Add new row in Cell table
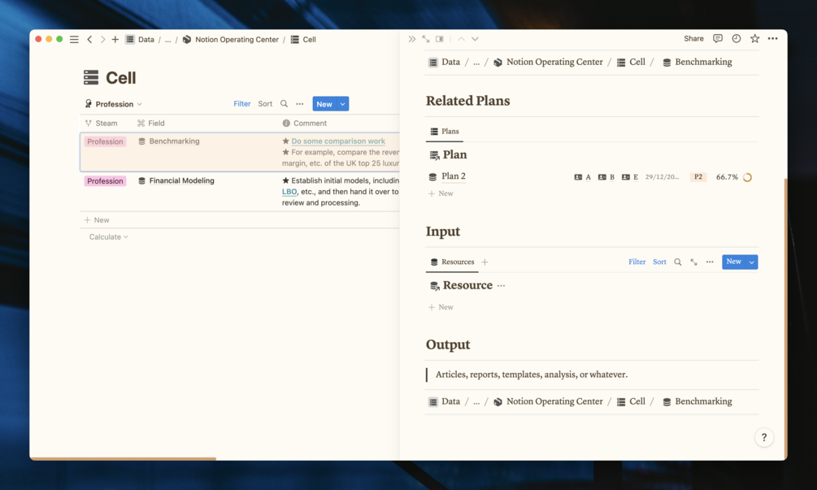The image size is (817, 490). 97,220
